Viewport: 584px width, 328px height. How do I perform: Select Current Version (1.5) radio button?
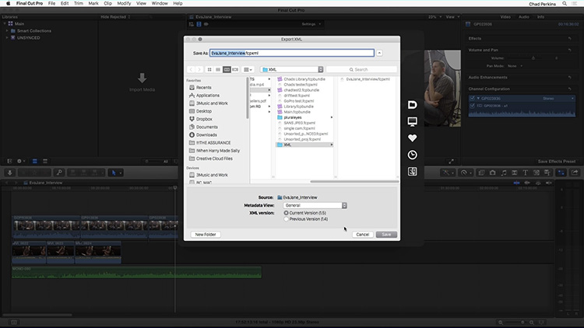286,213
